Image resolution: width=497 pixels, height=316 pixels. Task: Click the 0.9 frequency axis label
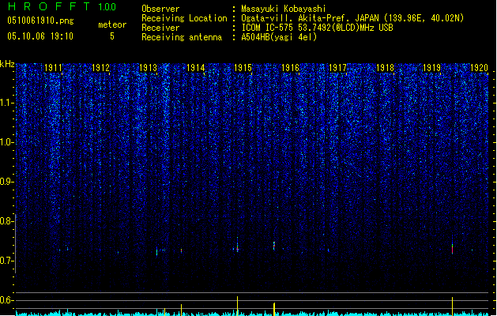(x=6, y=182)
